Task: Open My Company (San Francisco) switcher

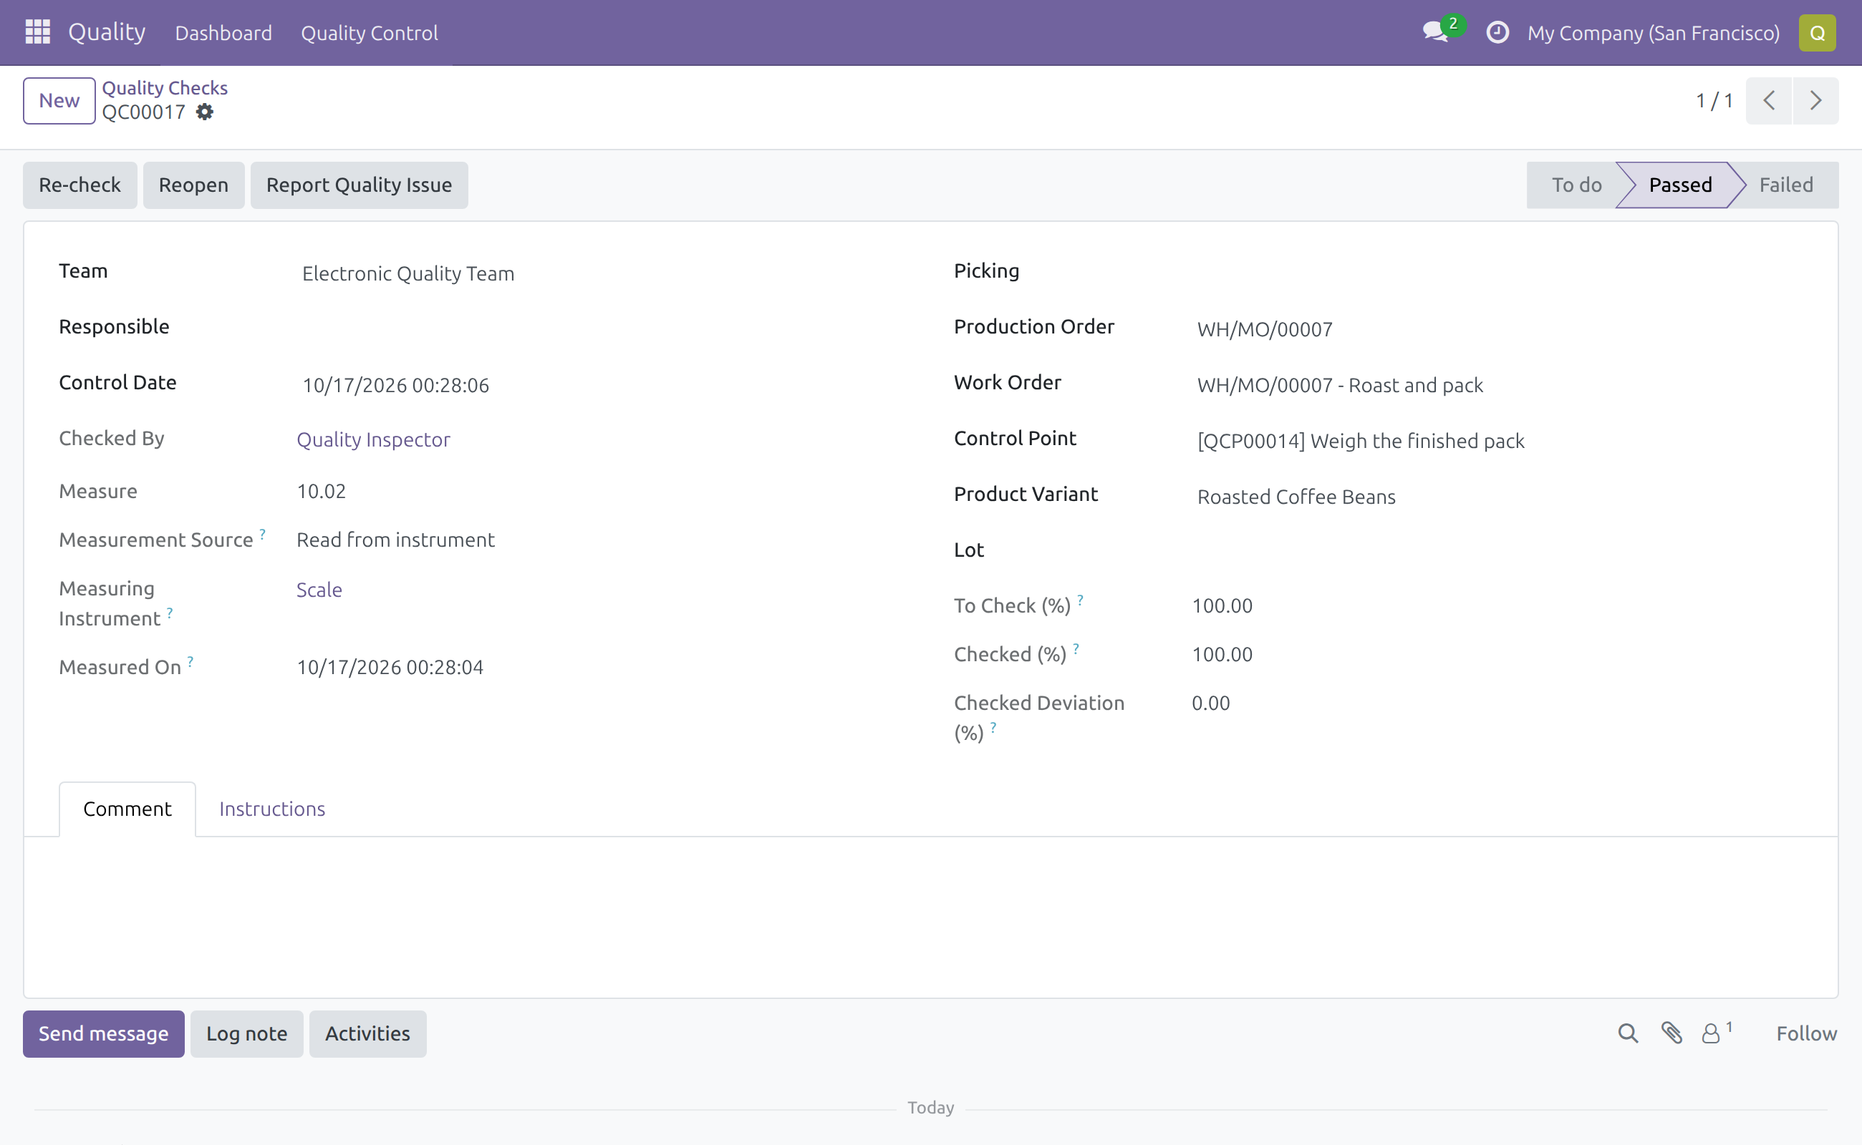Action: [1653, 33]
